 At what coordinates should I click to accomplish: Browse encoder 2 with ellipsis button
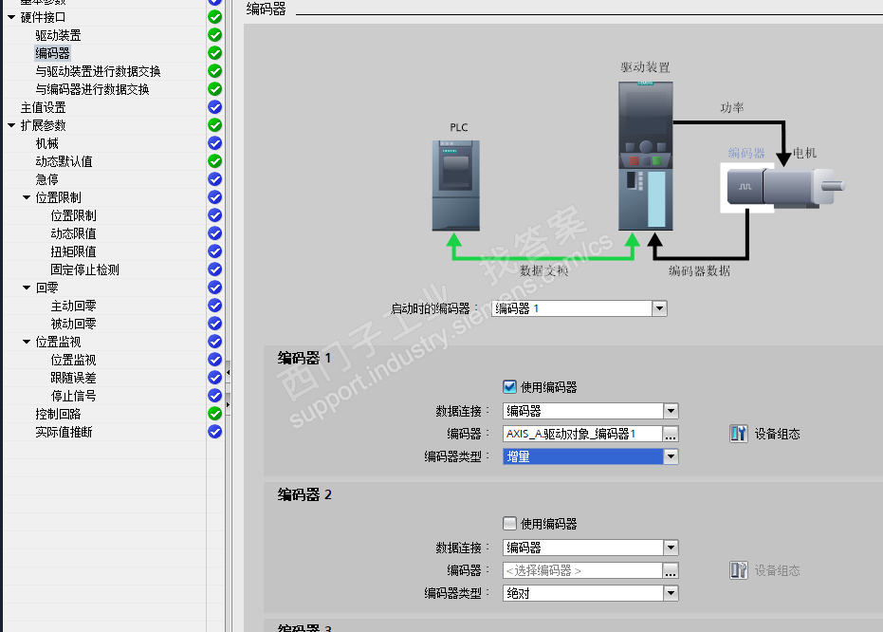click(x=671, y=570)
